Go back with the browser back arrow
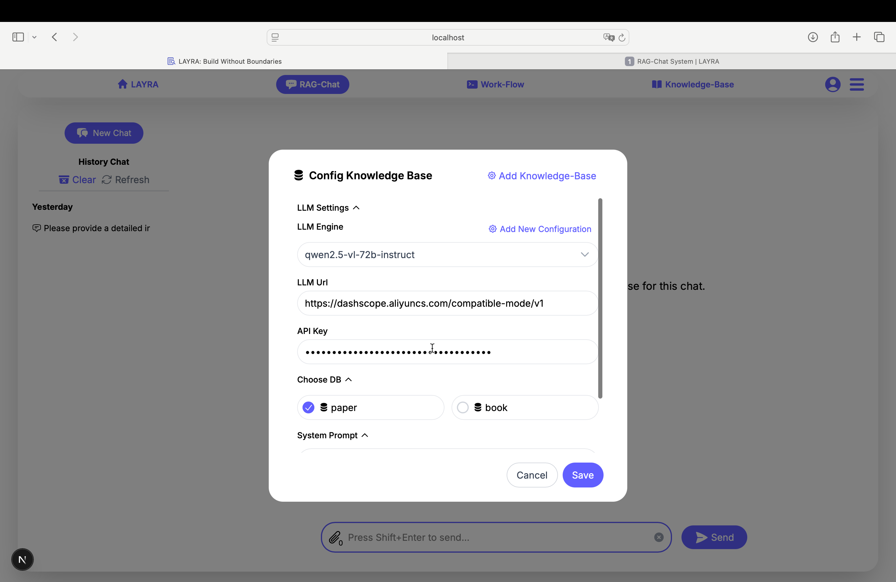This screenshot has width=896, height=582. click(55, 37)
